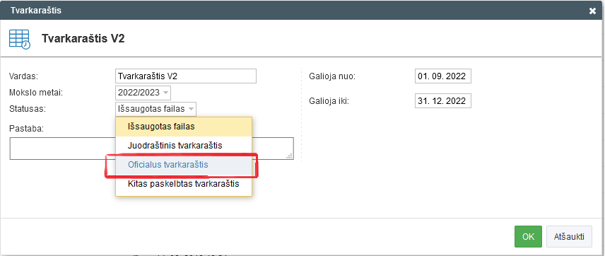Click the Galioja iki label
This screenshot has height=256, width=605.
tap(329, 101)
